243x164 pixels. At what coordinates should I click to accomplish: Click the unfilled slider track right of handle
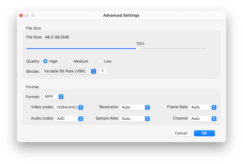[173, 49]
